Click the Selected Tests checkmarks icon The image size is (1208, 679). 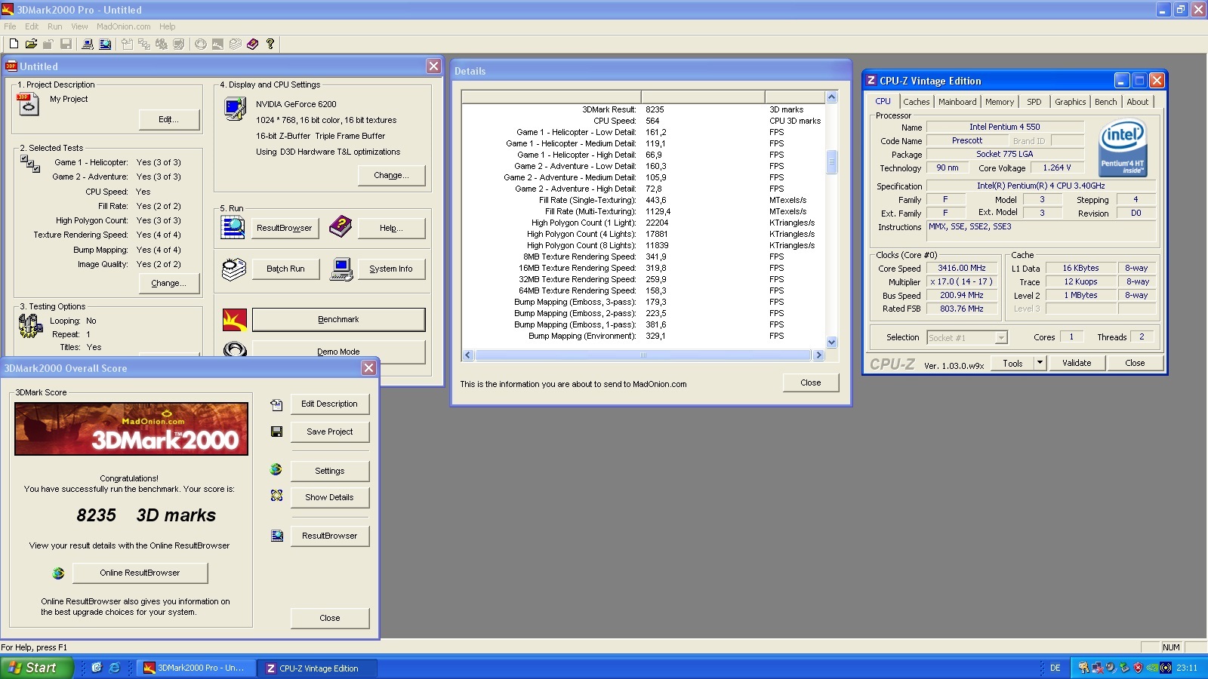[x=30, y=164]
